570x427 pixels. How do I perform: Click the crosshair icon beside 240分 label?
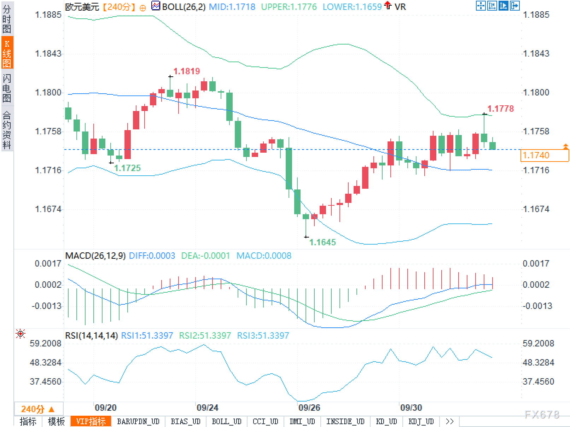tap(142, 8)
